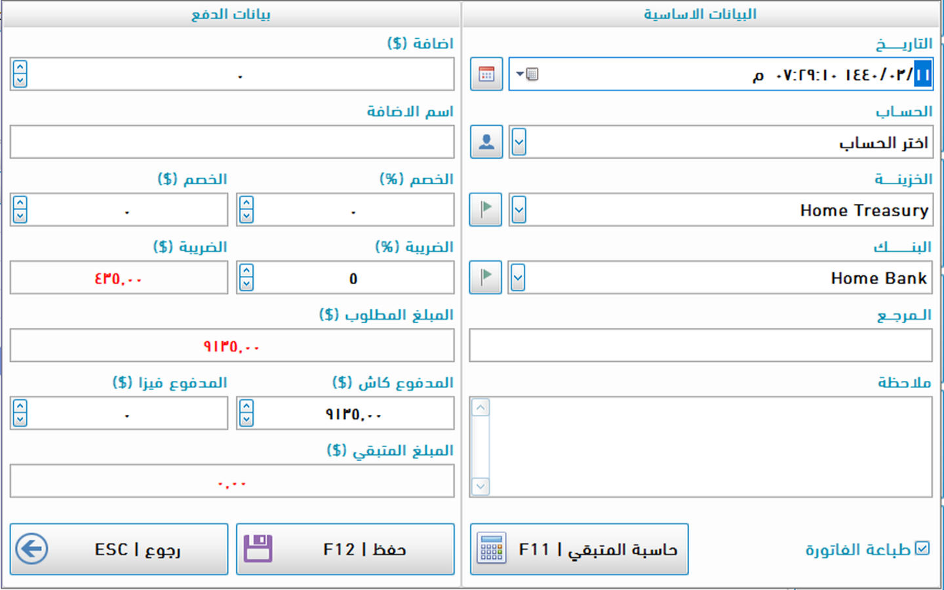The height and width of the screenshot is (590, 944).
Task: Click the اسم الاضافة text field
Action: pos(232,142)
